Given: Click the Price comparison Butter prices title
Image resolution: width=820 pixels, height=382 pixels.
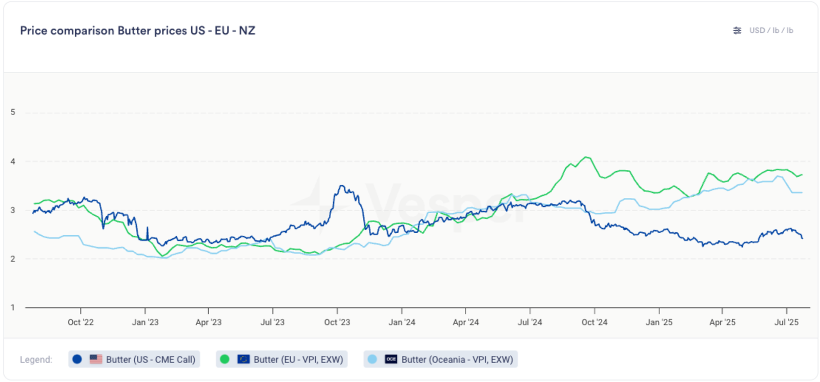Looking at the screenshot, I should click(137, 31).
